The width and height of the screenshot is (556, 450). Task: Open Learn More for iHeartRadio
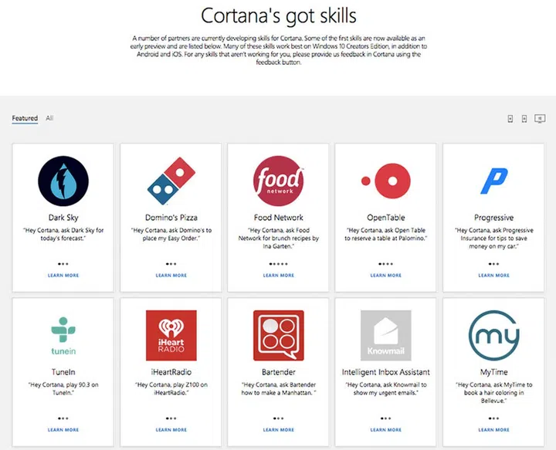point(171,429)
